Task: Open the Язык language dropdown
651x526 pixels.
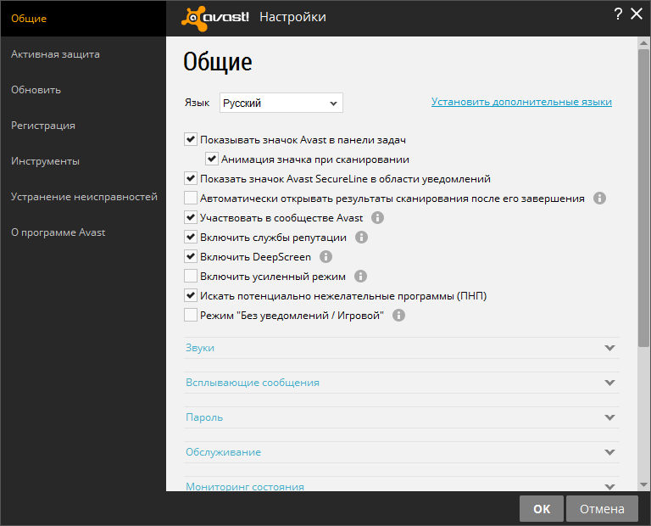Action: [281, 104]
